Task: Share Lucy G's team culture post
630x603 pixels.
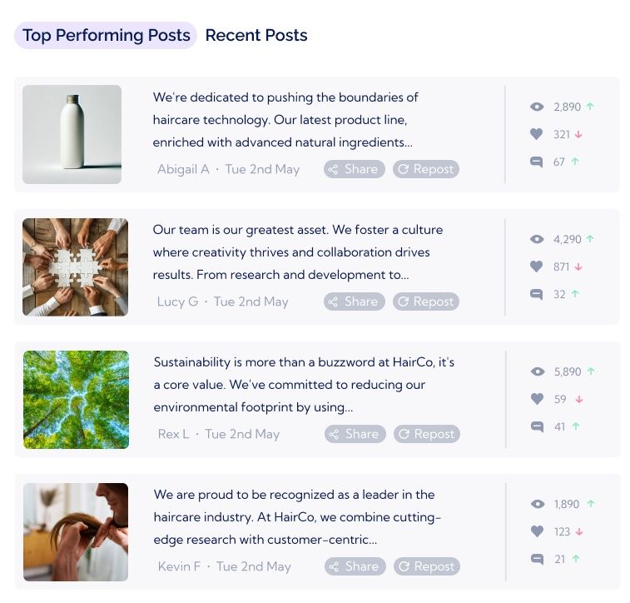Action: click(354, 301)
